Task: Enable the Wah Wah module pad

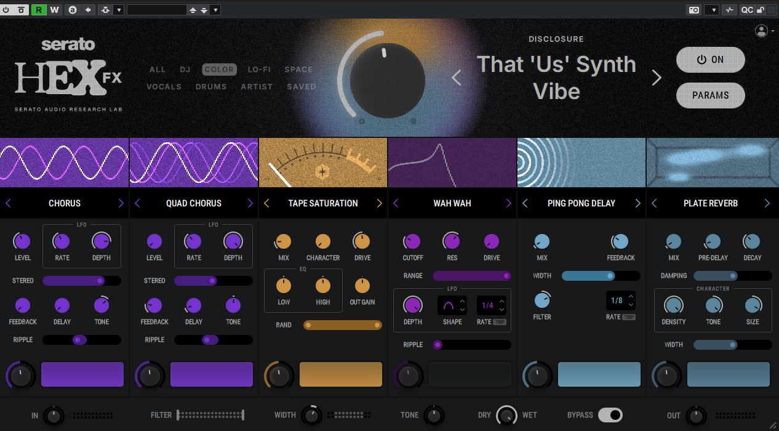Action: coord(470,374)
